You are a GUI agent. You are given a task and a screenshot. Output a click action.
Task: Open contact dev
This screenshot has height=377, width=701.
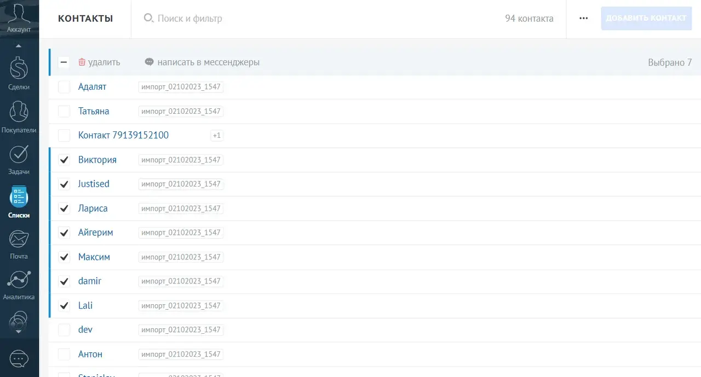coord(85,329)
